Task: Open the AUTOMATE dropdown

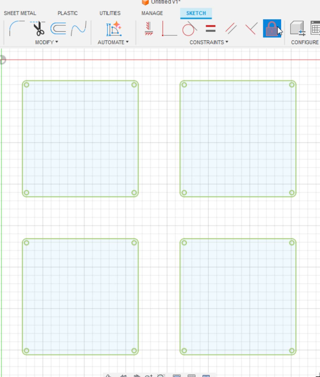Action: coord(113,42)
